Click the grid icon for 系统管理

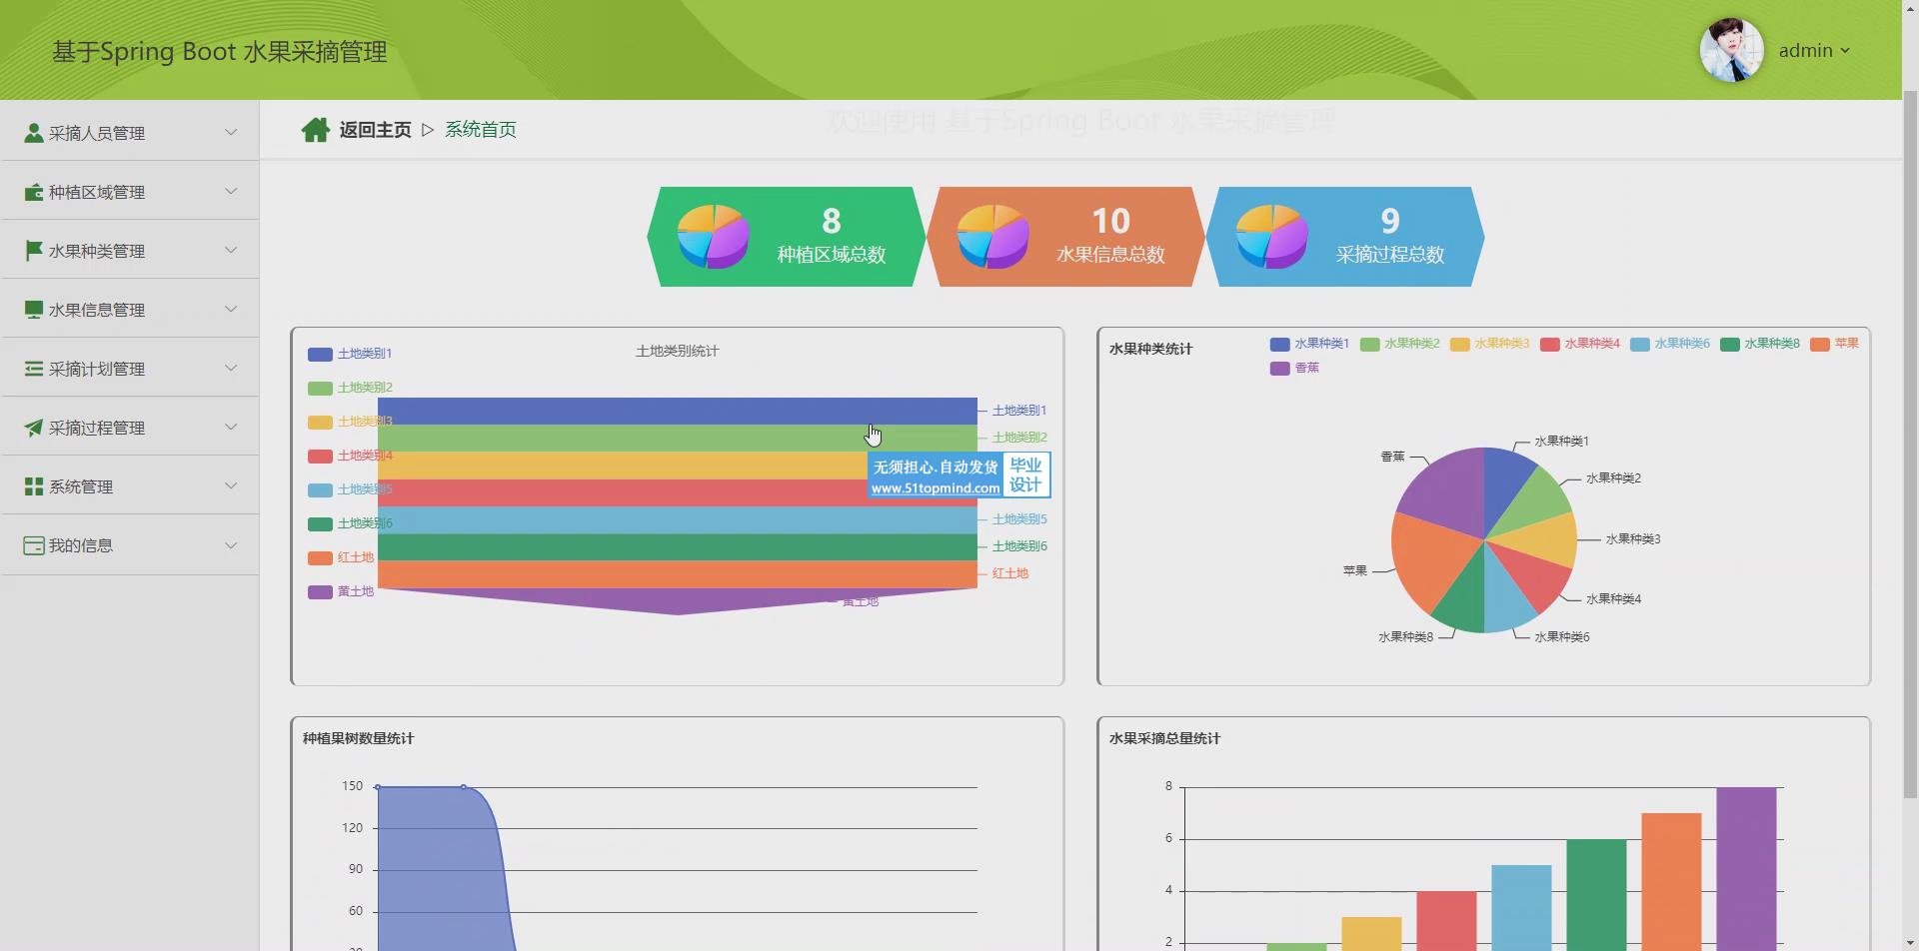click(34, 486)
